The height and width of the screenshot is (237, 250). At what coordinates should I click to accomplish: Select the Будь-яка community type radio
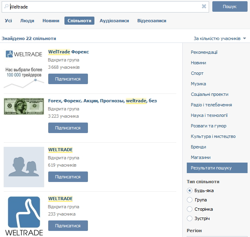coord(190,190)
